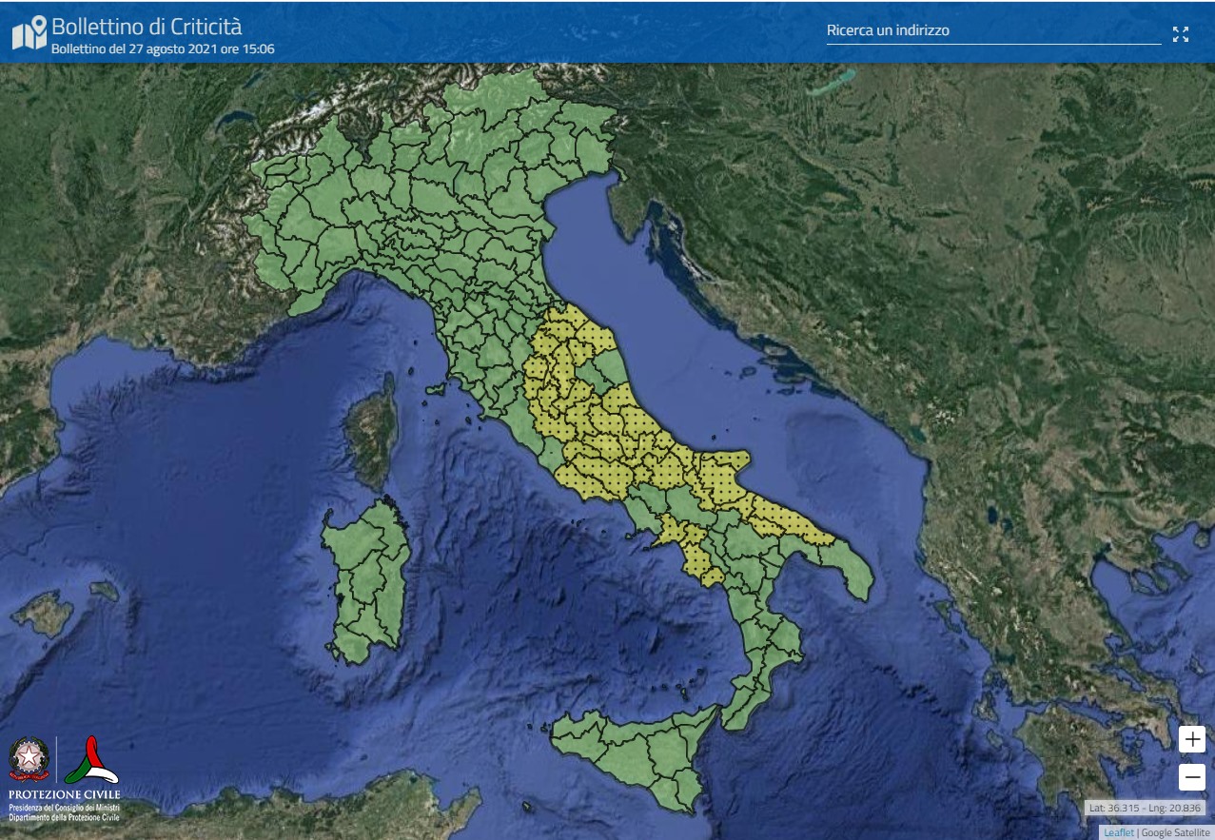Zoom out with the minus button
Screen dimensions: 1215x840
click(x=1192, y=777)
